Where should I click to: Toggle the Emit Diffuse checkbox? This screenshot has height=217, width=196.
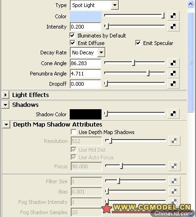click(73, 43)
